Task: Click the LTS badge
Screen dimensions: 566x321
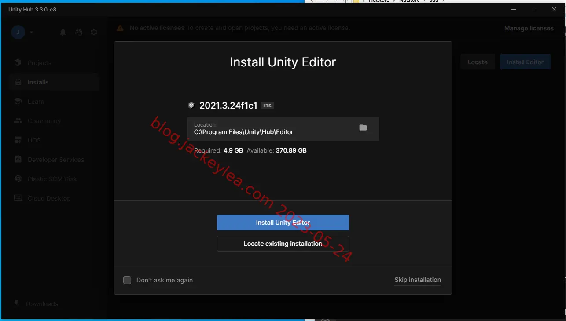Action: [x=267, y=106]
